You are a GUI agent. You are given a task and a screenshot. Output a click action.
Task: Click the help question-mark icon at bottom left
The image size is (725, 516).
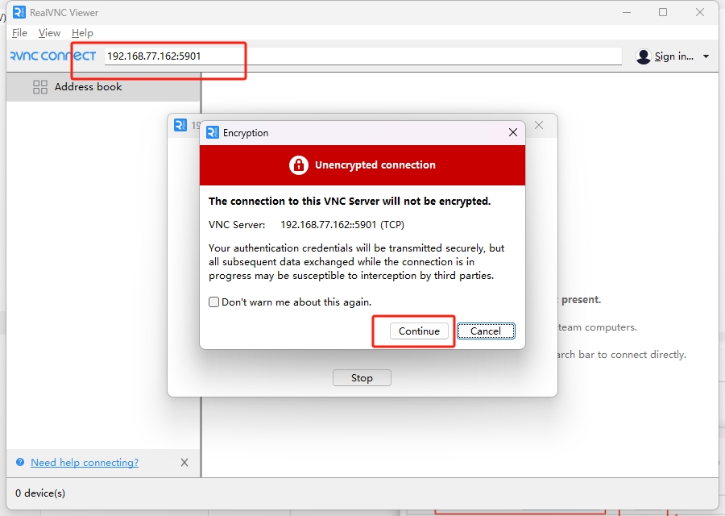point(20,463)
